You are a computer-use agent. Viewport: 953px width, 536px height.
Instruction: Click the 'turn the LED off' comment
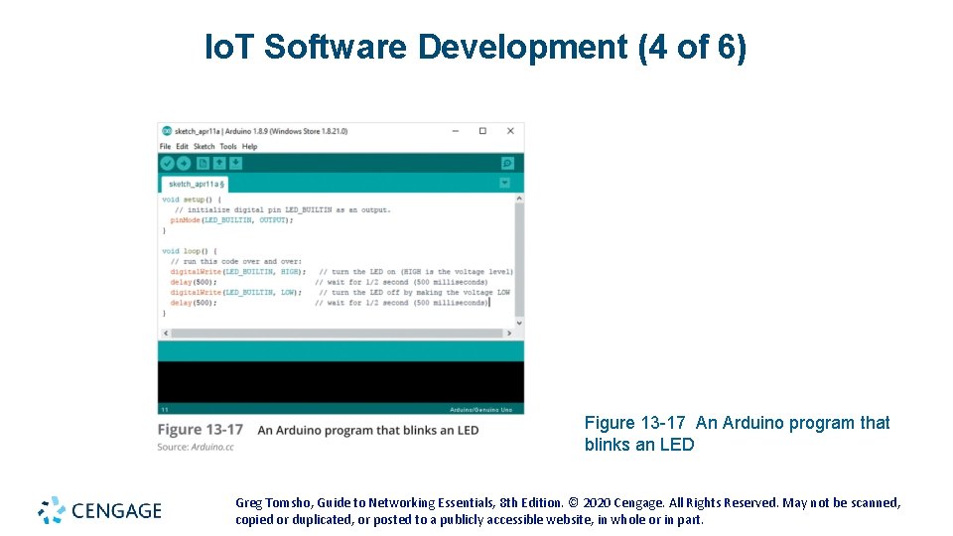tap(415, 292)
